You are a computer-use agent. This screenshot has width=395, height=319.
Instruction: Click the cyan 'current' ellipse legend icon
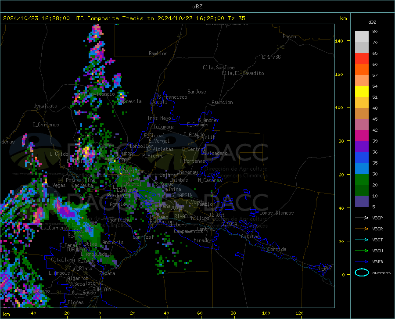click(362, 272)
